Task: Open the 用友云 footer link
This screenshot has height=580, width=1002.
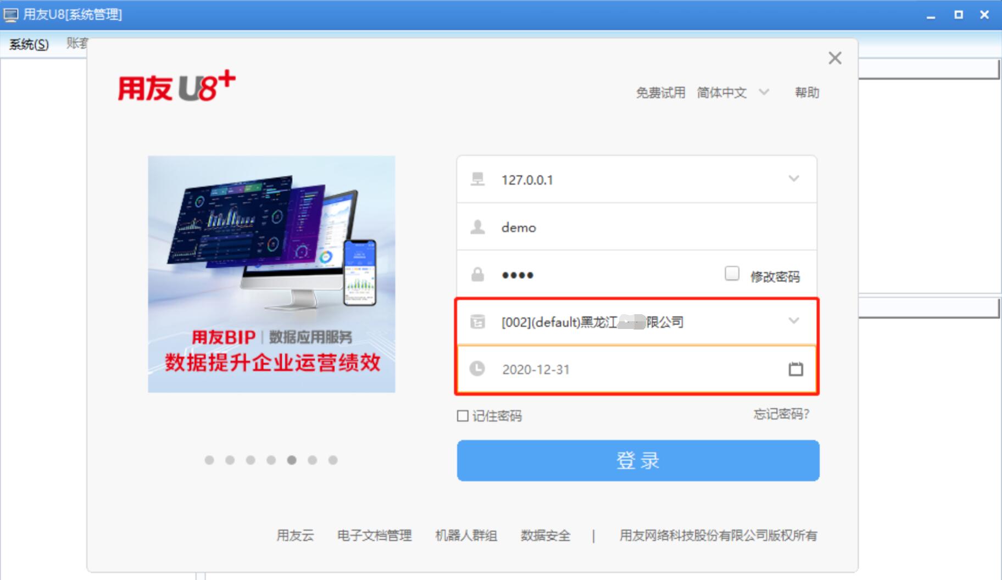Action: [295, 536]
